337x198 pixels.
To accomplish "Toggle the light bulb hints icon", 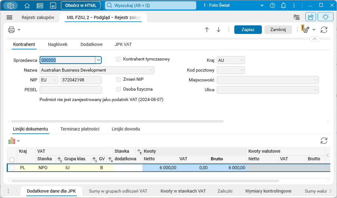I will click(x=325, y=17).
